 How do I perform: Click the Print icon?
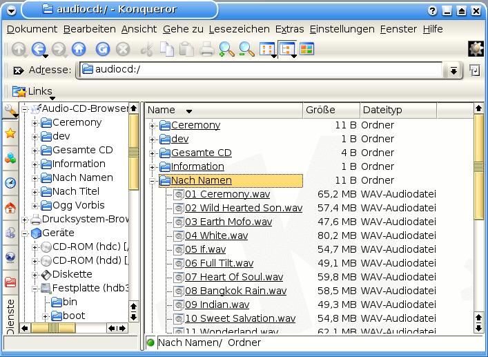click(206, 49)
